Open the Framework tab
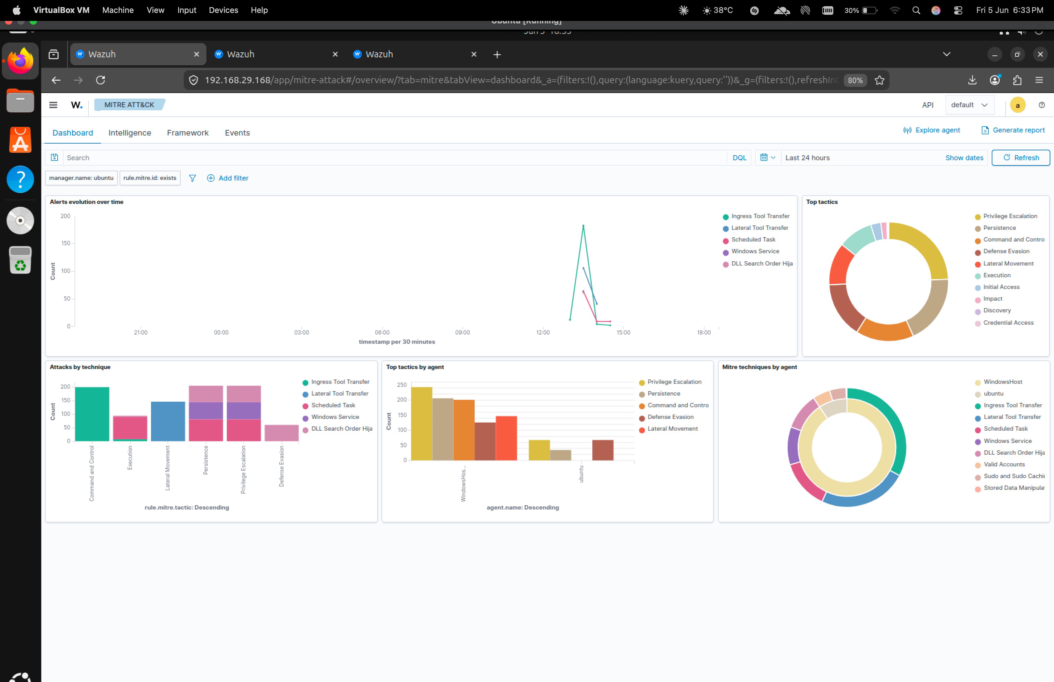Screen dimensions: 1054x682 188,133
